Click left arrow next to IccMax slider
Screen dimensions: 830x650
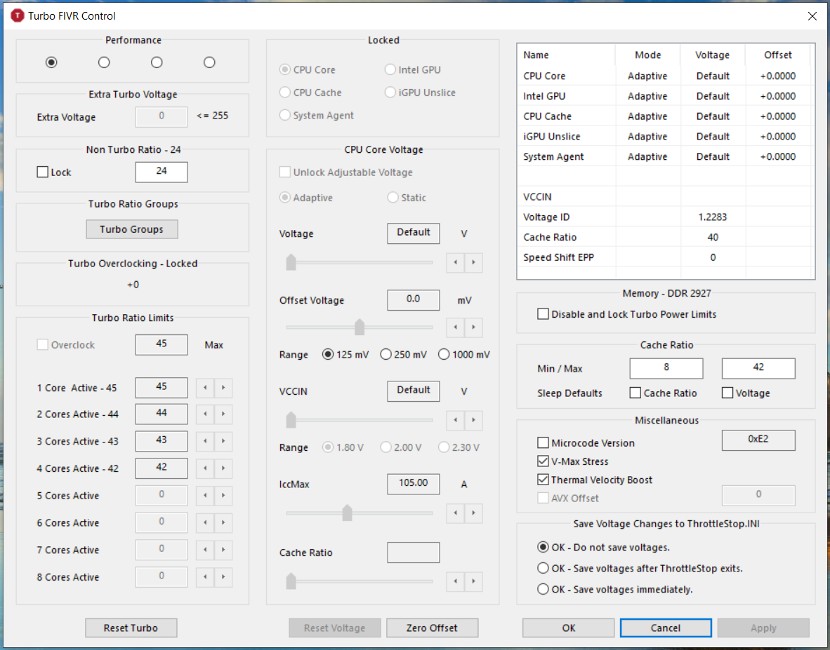[455, 513]
